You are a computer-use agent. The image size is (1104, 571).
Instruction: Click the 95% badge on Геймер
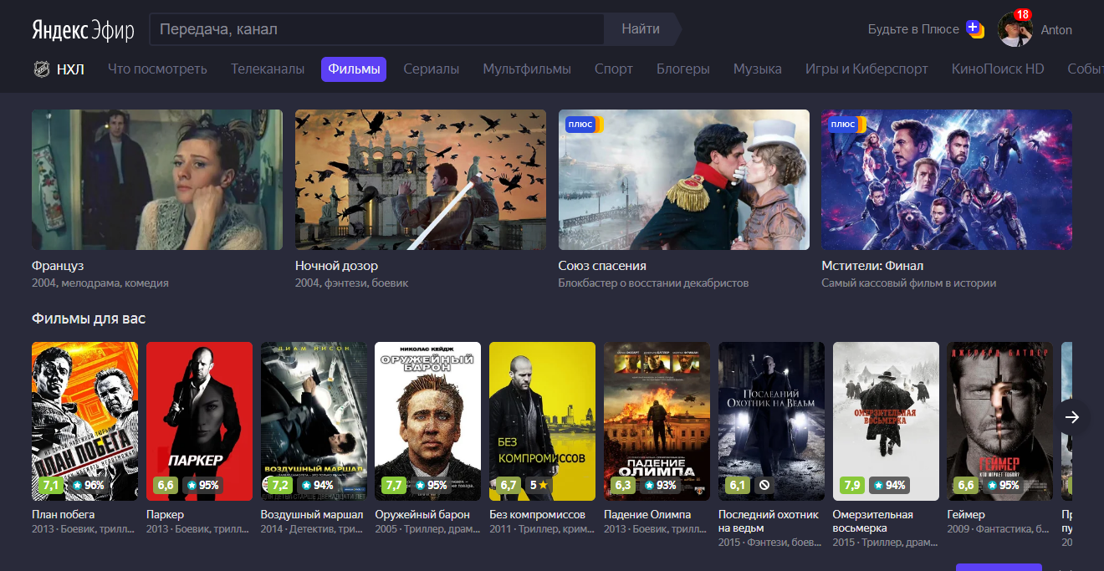click(x=1003, y=485)
